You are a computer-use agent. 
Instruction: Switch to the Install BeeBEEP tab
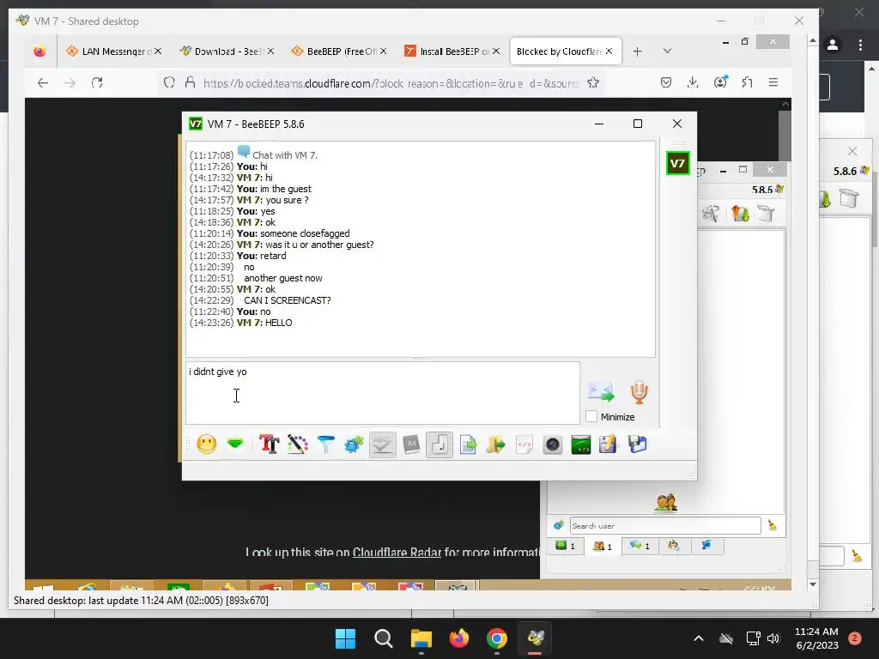452,51
